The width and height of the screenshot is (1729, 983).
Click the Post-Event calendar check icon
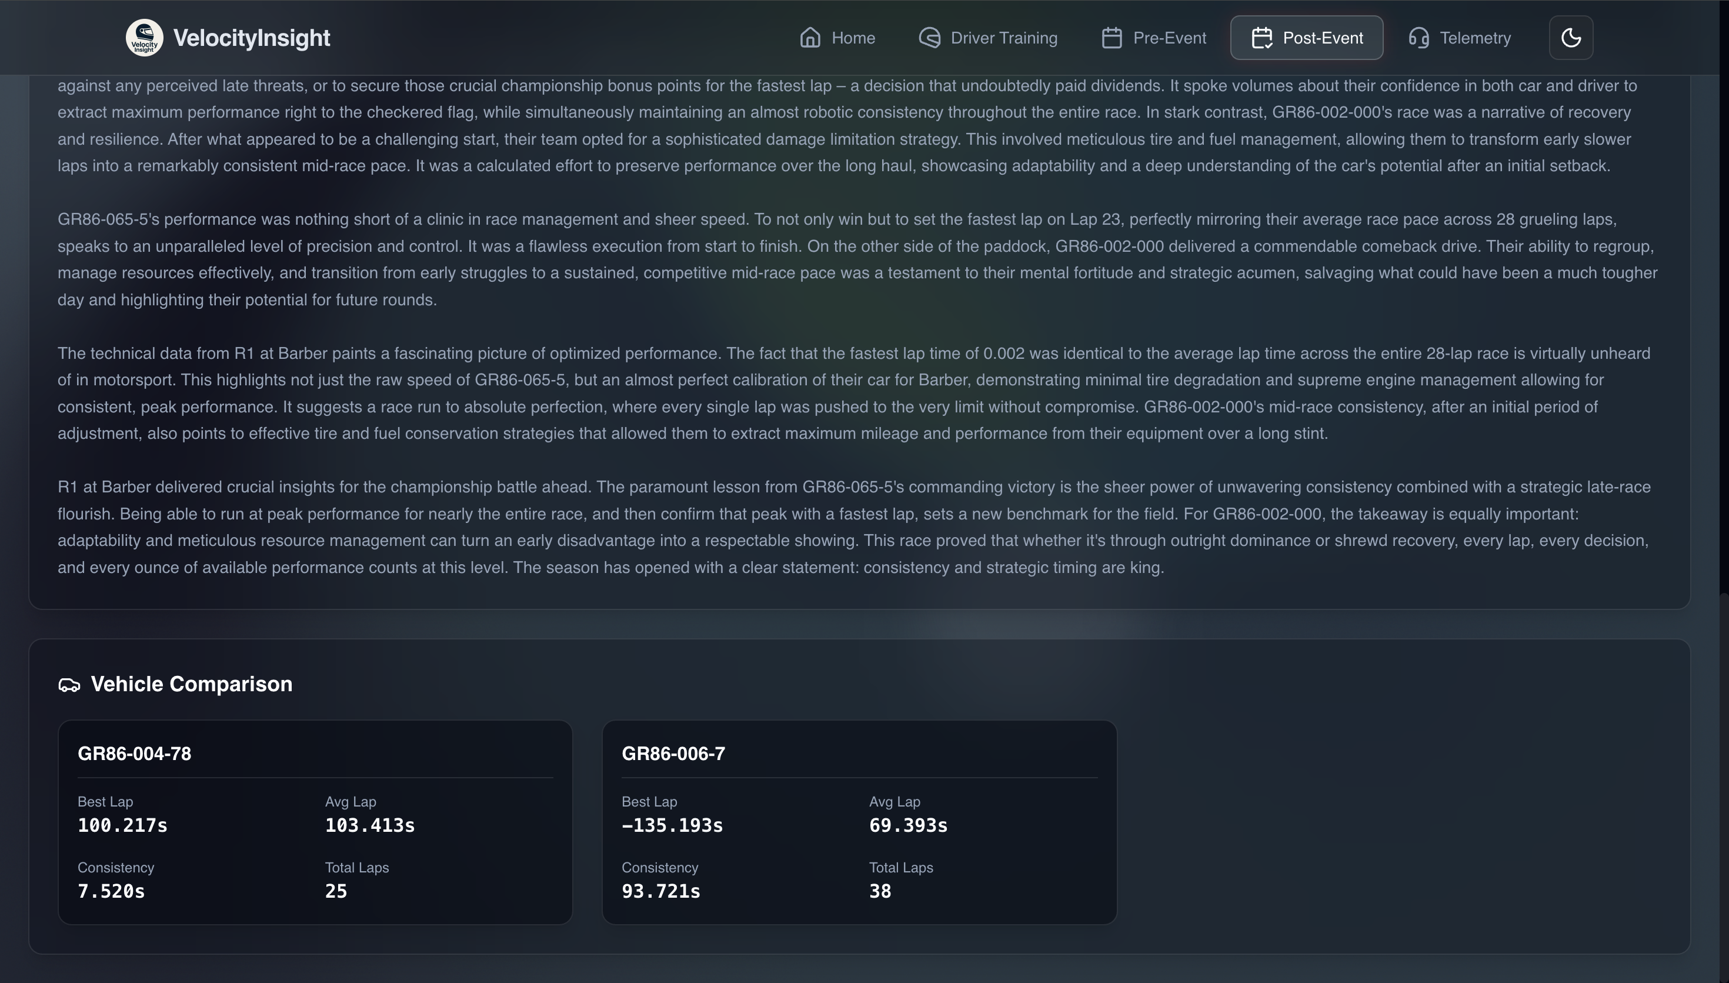(x=1261, y=38)
